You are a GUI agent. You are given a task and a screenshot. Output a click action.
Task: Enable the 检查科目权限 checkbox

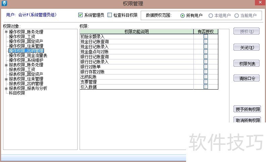(110, 15)
